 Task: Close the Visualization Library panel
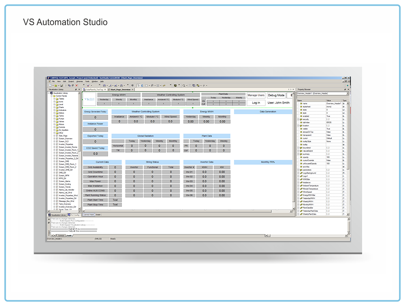click(x=79, y=89)
